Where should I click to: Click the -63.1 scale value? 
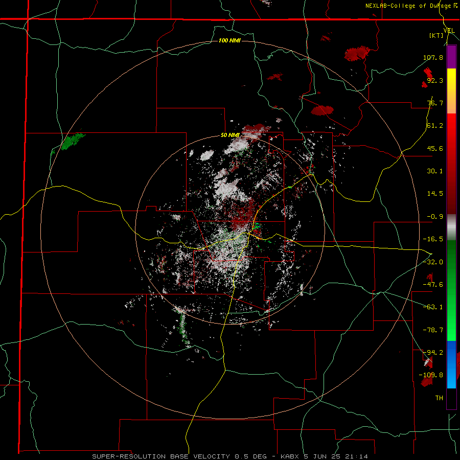tap(433, 307)
